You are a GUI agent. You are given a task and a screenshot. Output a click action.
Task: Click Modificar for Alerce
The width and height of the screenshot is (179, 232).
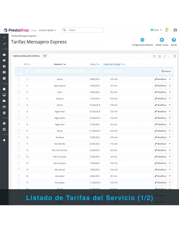[161, 105]
